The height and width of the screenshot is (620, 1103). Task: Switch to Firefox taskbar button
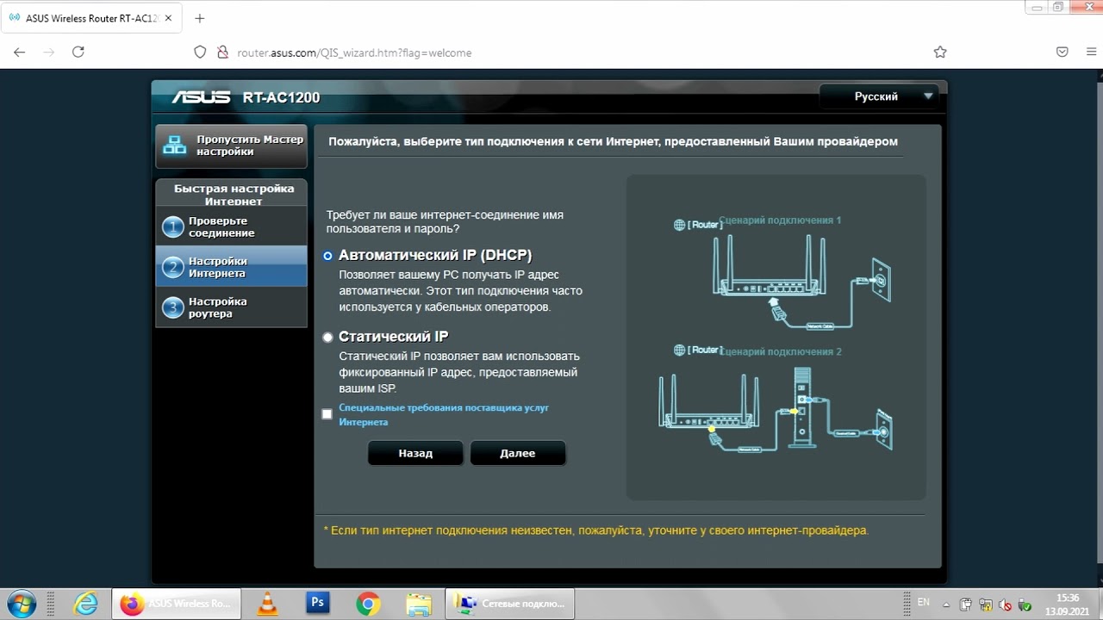point(177,604)
